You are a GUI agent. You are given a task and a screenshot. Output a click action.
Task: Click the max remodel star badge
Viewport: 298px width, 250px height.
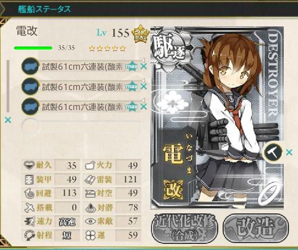pyautogui.click(x=140, y=34)
